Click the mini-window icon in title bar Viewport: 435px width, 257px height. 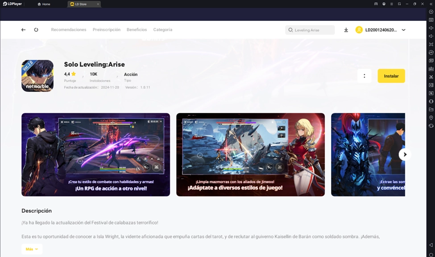399,4
